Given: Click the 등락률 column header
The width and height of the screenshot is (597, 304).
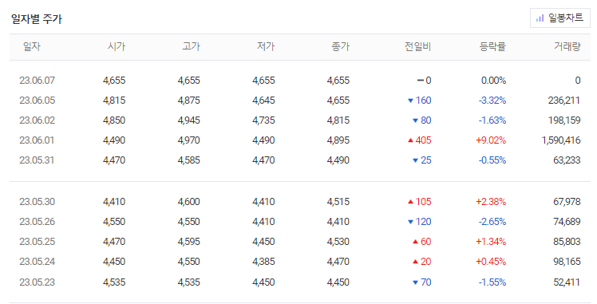Looking at the screenshot, I should [x=492, y=47].
